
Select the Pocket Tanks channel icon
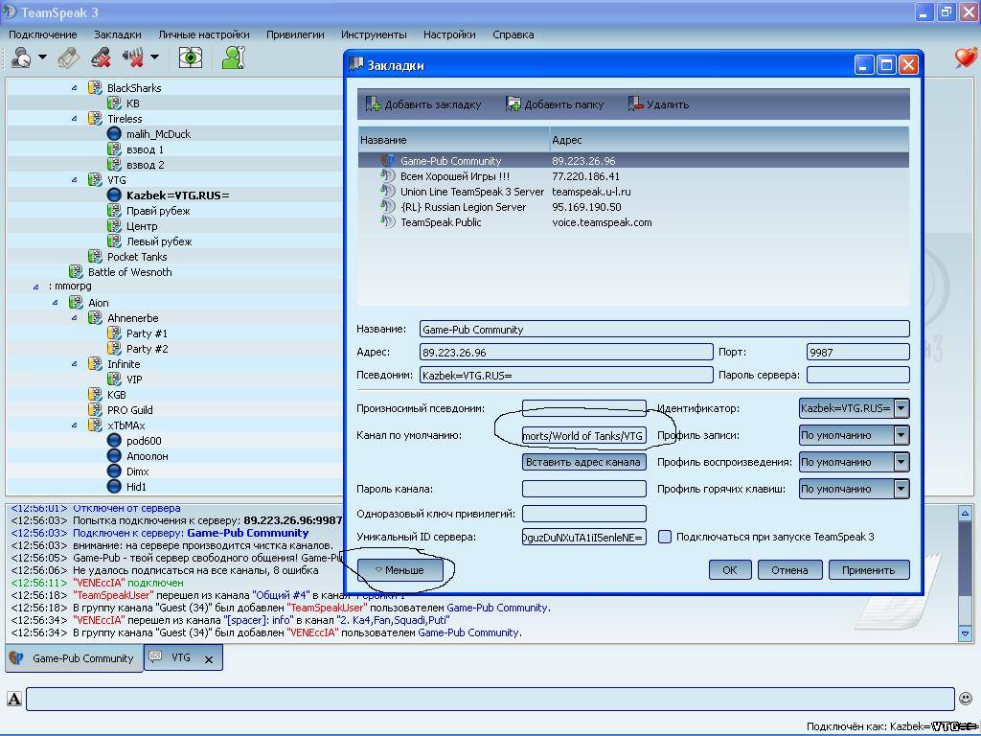pos(95,257)
